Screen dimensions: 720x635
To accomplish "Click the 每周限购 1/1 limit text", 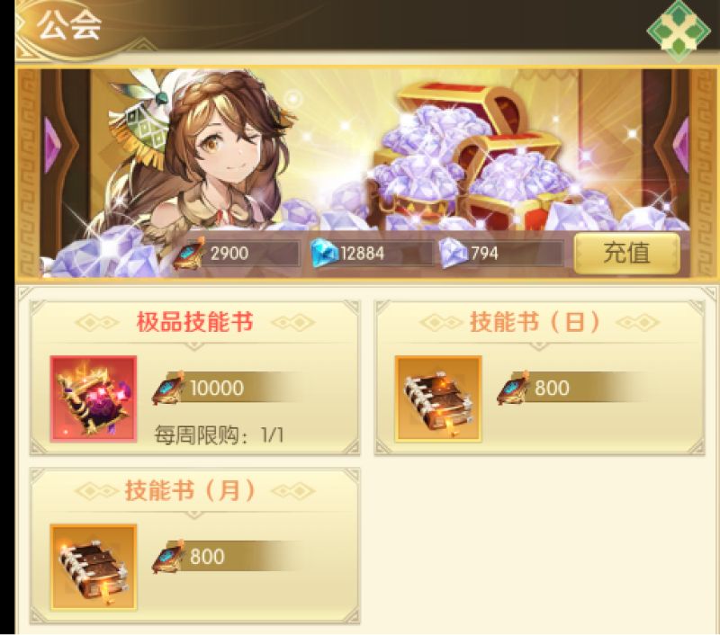I will coord(219,435).
